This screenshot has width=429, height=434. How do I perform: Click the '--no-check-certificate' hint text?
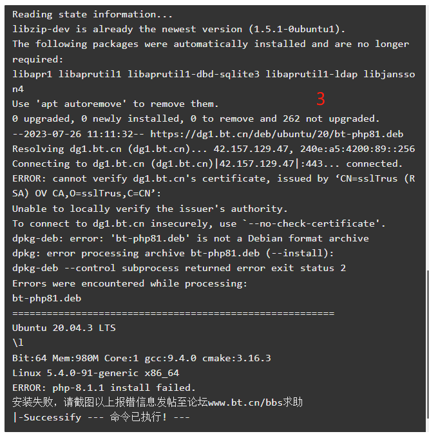[x=314, y=223]
